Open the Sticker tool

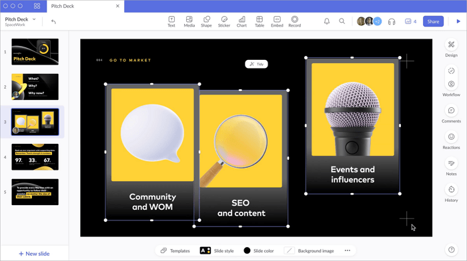tap(224, 22)
